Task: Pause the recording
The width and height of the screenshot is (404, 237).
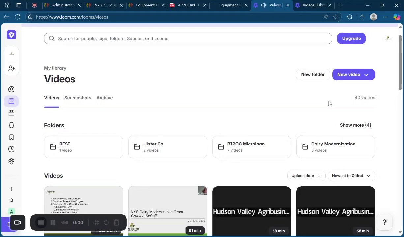Action: coord(53,223)
